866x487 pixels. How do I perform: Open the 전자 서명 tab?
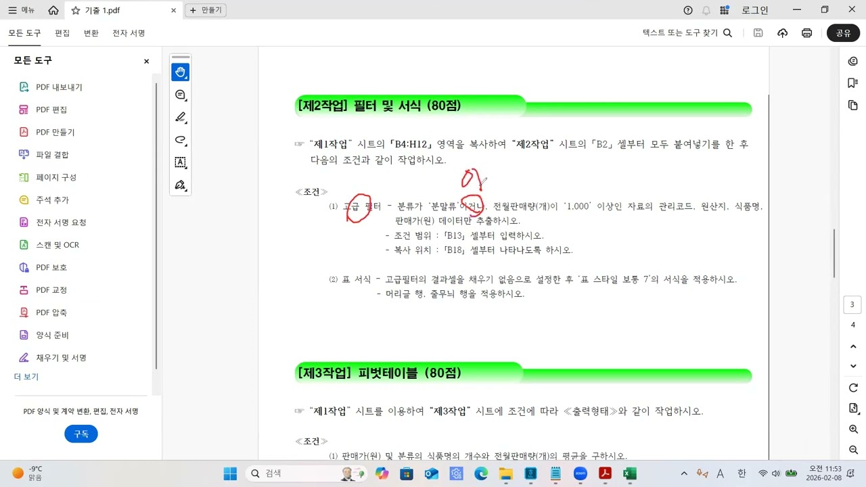pyautogui.click(x=129, y=33)
